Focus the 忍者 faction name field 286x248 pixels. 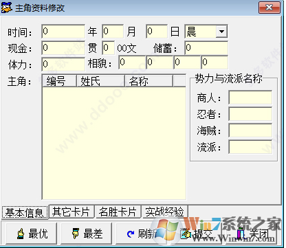pos(250,114)
